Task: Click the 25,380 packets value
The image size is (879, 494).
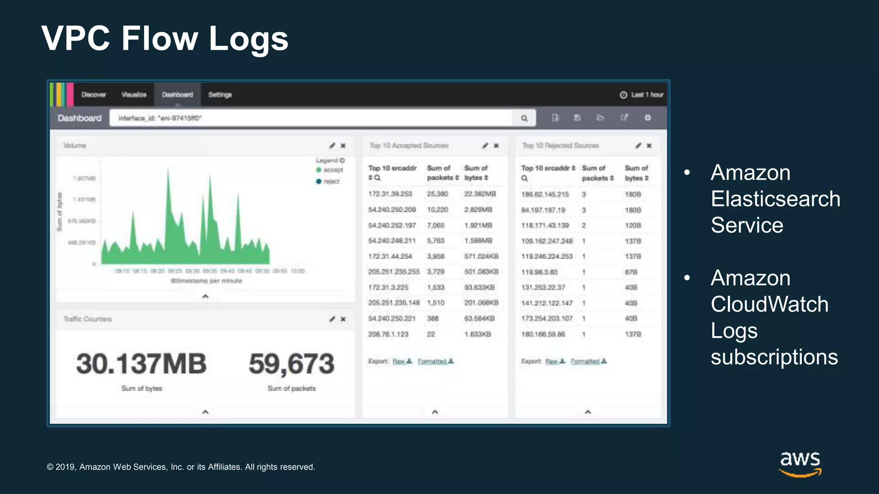Action: point(437,194)
